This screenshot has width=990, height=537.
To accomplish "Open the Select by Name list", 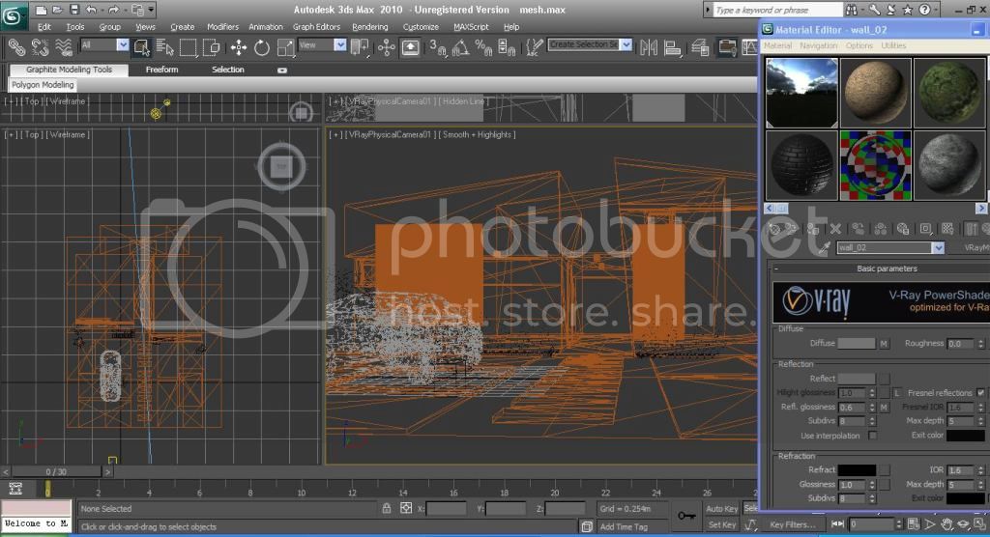I will coord(164,46).
